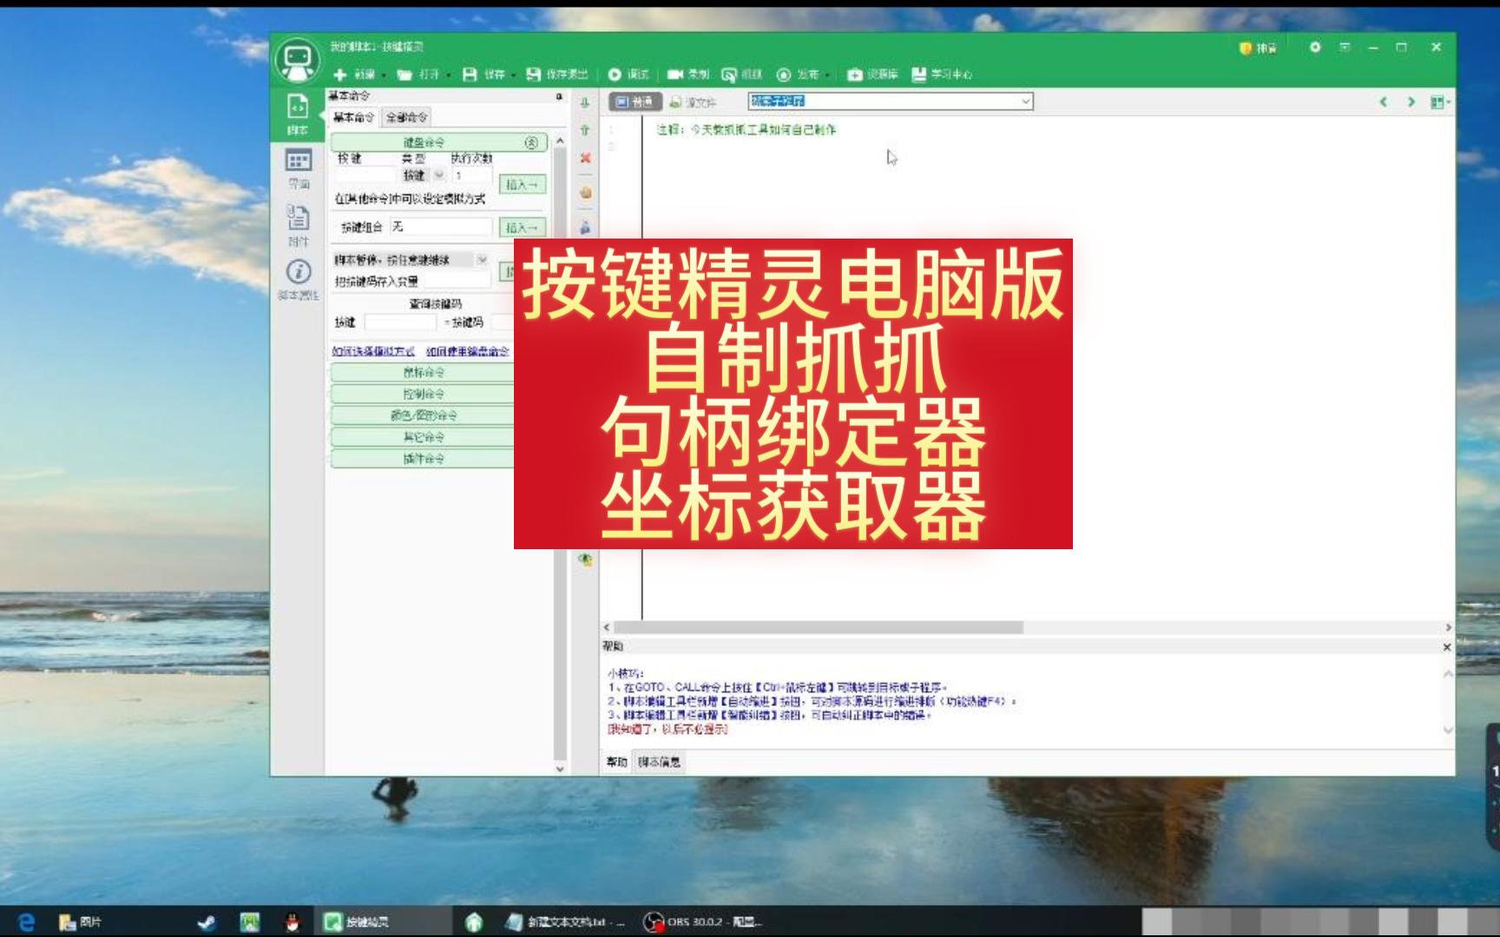This screenshot has width=1500, height=937.
Task: Switch to 普通 (Normal) editor view
Action: tap(635, 102)
